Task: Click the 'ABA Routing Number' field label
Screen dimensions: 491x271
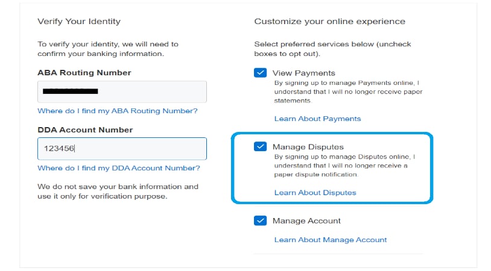Action: pyautogui.click(x=84, y=73)
